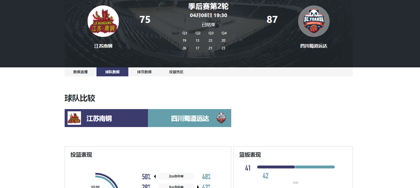420x188 pixels.
Task: Click left arrow beside 2分命中率 label
Action: pyautogui.click(x=155, y=176)
